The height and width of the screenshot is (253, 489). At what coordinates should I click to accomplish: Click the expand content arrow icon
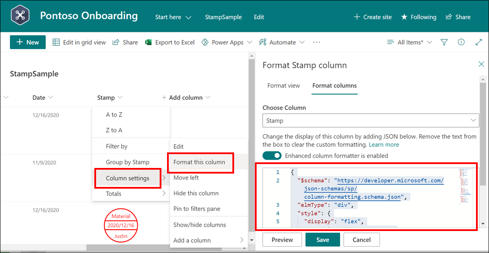(x=479, y=42)
